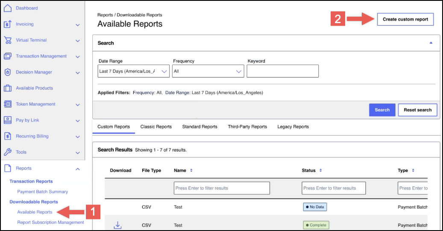Screen dimensions: 443x231
Task: Collapse the Search panel
Action: click(431, 43)
